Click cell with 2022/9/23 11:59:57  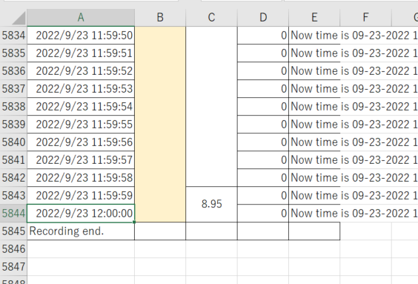(x=81, y=160)
